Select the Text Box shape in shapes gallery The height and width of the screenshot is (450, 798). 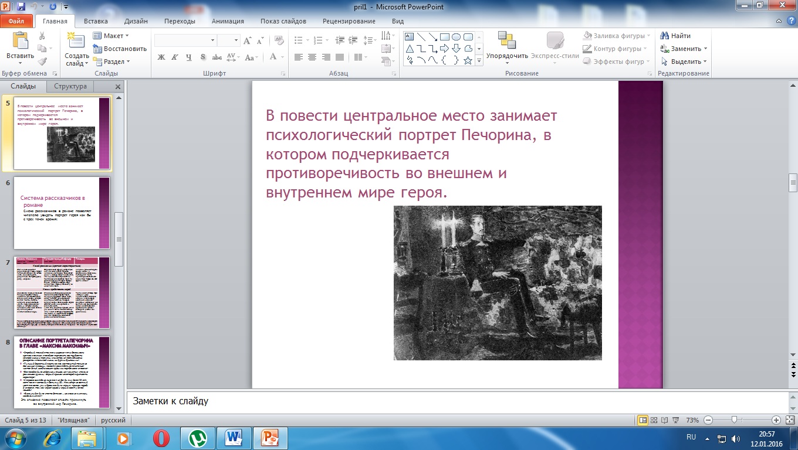click(x=410, y=36)
